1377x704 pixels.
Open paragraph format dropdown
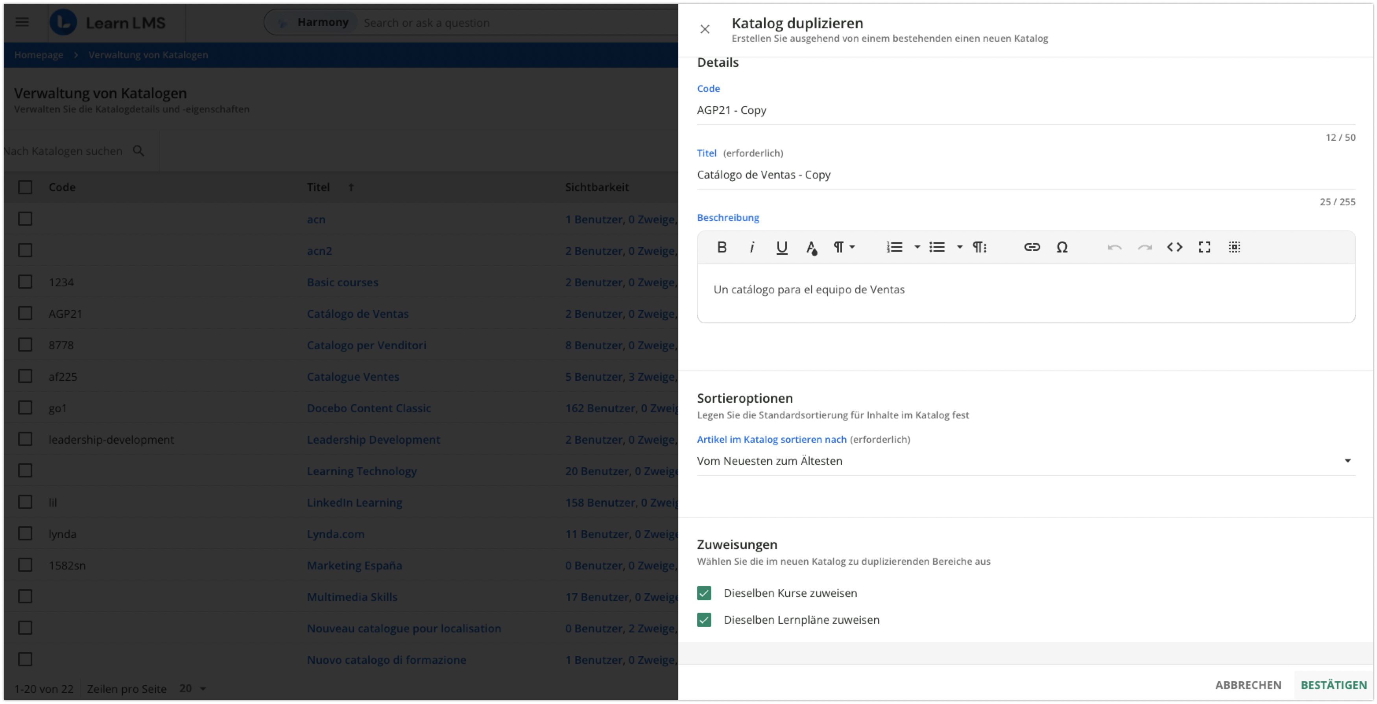click(844, 247)
